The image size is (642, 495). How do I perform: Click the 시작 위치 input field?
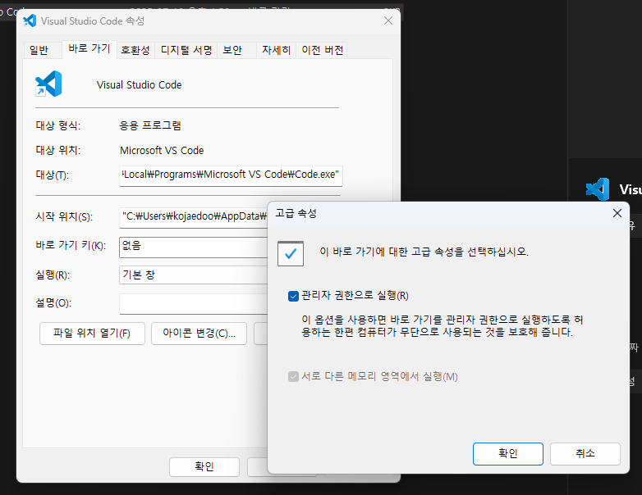[x=193, y=217]
